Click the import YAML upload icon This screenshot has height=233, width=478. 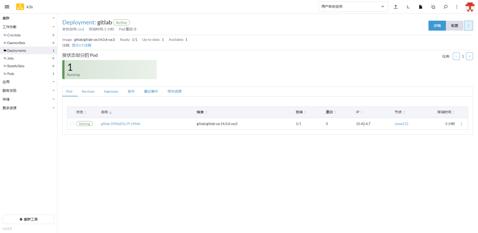coord(396,7)
